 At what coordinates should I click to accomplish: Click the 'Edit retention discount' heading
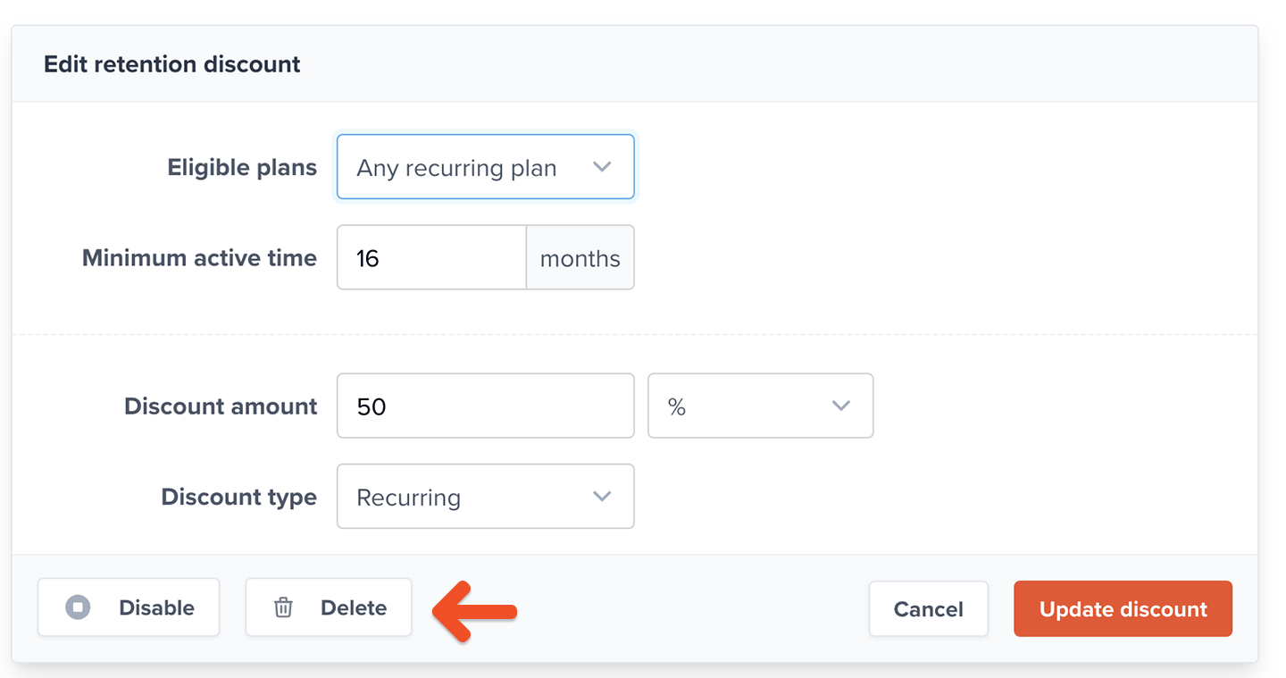(x=172, y=64)
